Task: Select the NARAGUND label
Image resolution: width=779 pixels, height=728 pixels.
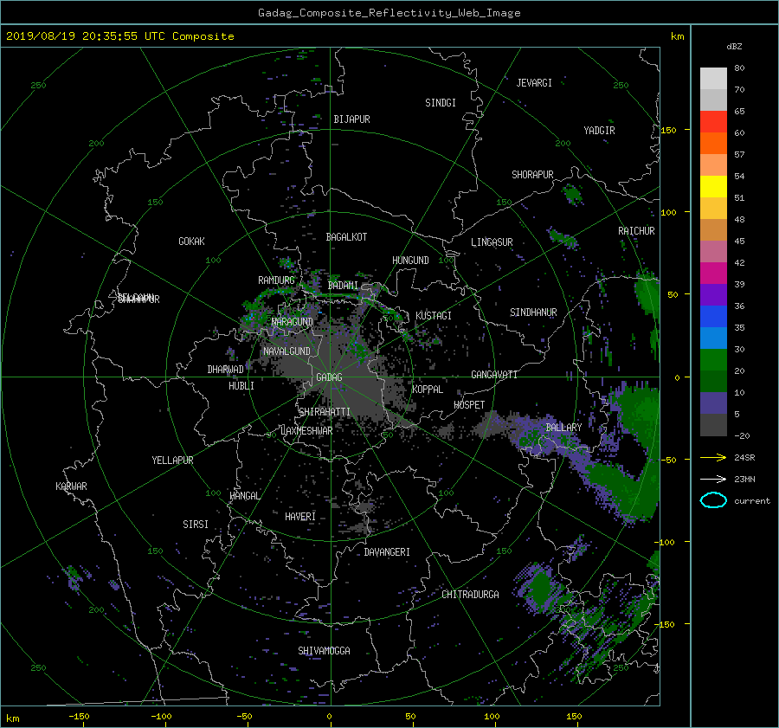Action: [293, 322]
